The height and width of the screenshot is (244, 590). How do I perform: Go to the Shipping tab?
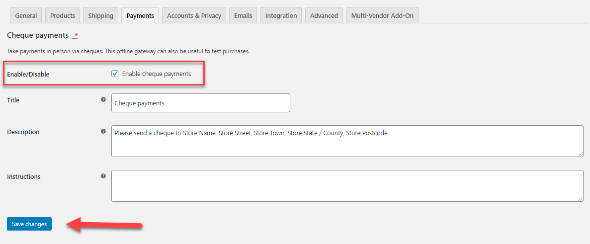point(101,15)
